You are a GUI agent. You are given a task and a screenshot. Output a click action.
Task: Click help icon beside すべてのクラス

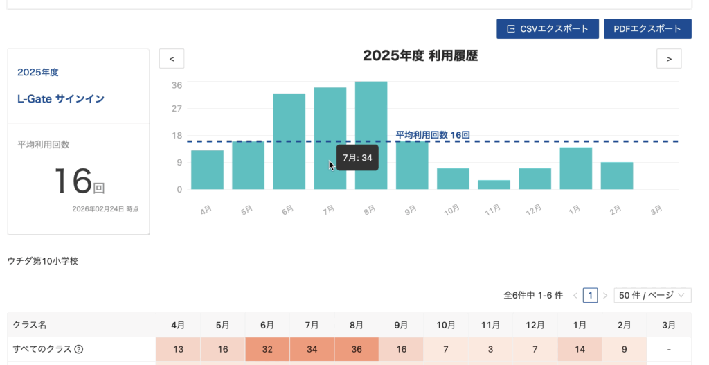point(79,349)
